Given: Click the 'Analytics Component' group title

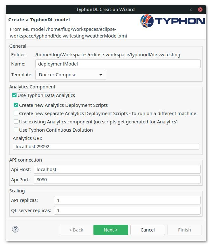Looking at the screenshot, I should point(32,87).
